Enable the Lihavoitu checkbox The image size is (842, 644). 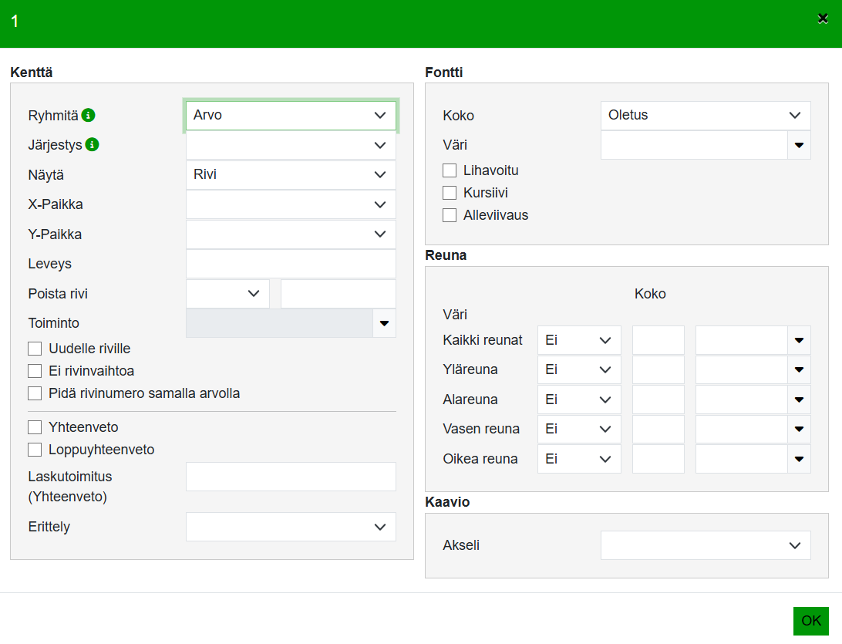coord(450,170)
